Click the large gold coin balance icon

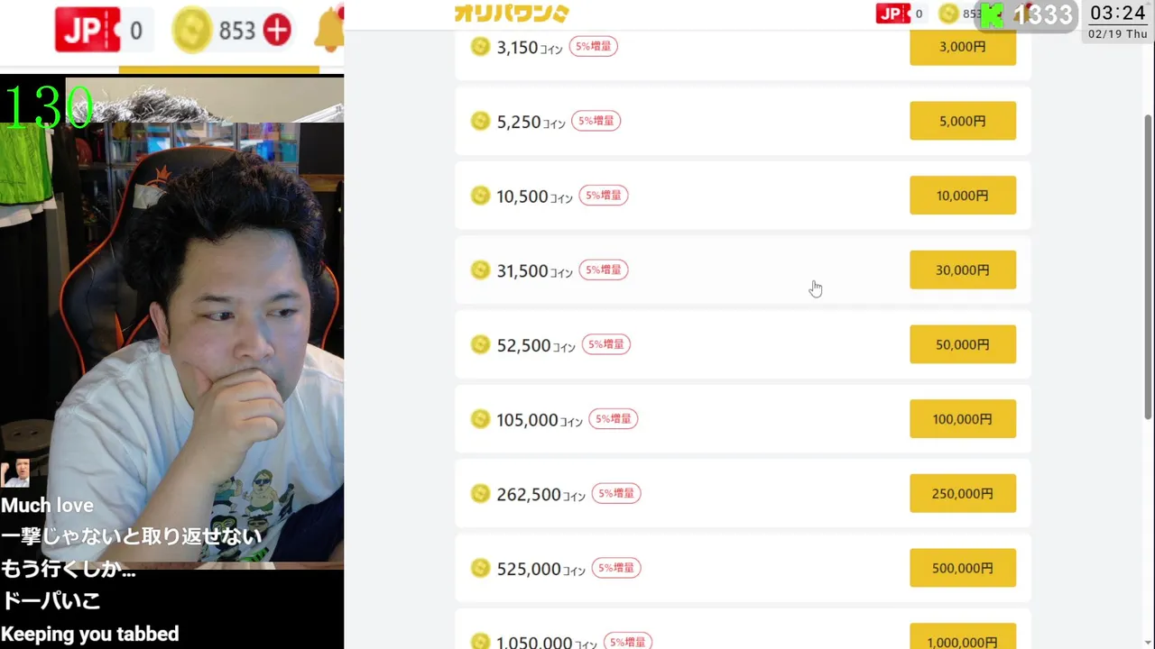(x=192, y=31)
